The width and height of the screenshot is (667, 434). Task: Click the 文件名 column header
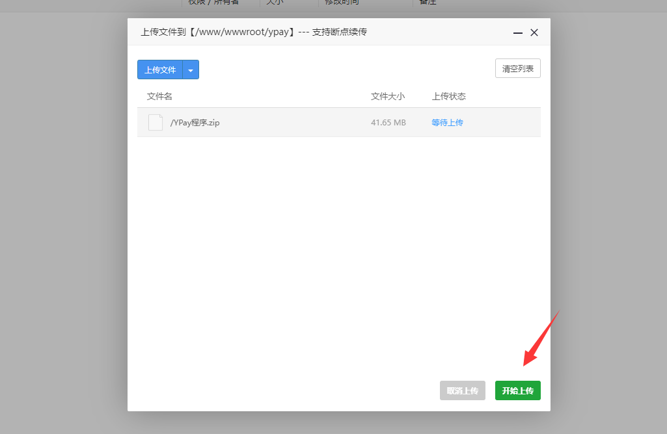(x=159, y=96)
